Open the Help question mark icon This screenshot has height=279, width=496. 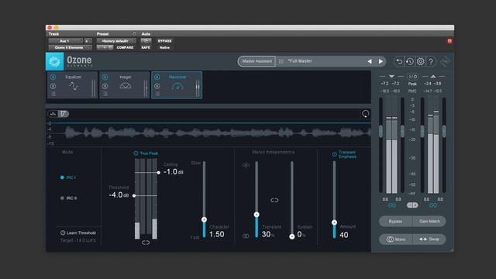pos(431,61)
